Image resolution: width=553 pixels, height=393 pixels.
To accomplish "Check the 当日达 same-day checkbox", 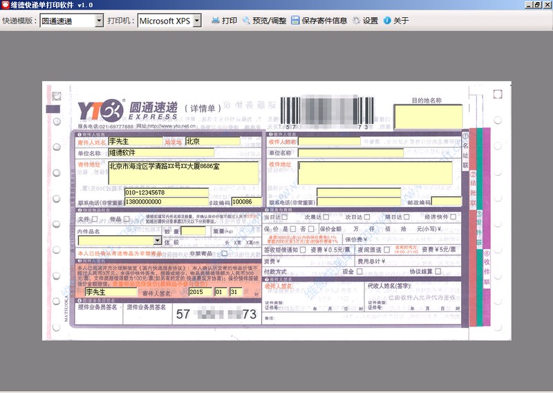I will (x=285, y=217).
